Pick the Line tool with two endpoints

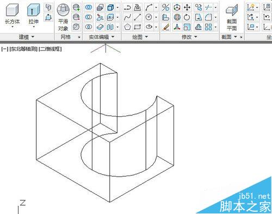[x=138, y=17]
